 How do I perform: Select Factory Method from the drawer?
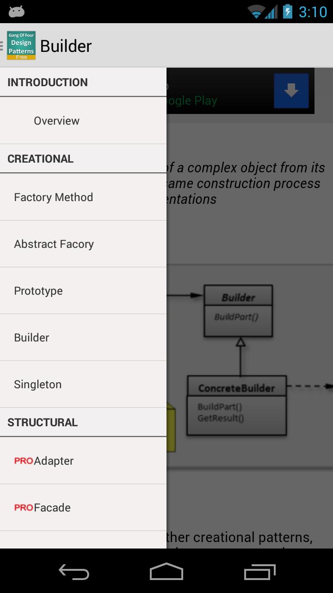83,197
